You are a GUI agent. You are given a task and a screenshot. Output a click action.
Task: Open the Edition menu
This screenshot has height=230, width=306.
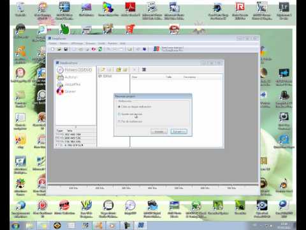pos(64,43)
